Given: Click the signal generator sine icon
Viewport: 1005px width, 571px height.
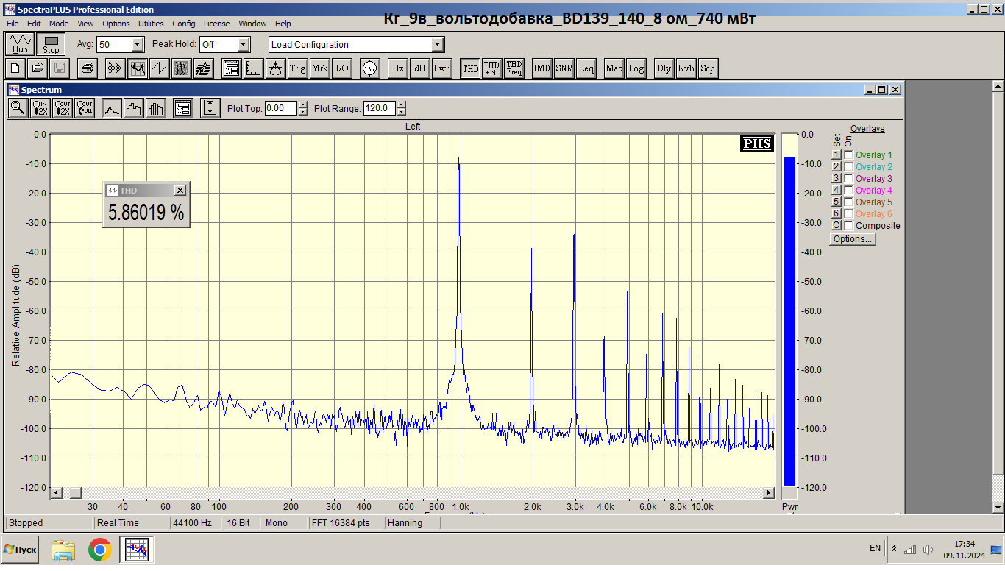Looking at the screenshot, I should 369,68.
